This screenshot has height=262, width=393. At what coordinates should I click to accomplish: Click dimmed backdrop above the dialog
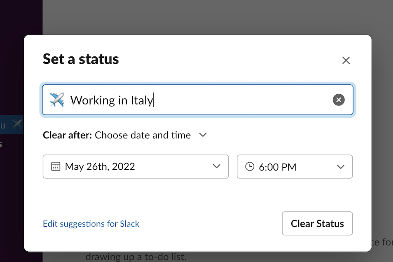pyautogui.click(x=218, y=17)
